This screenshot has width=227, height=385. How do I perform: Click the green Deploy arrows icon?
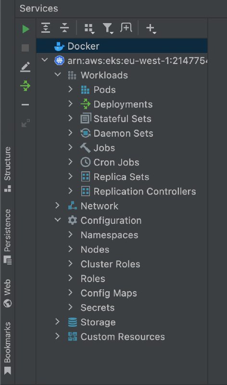(25, 86)
